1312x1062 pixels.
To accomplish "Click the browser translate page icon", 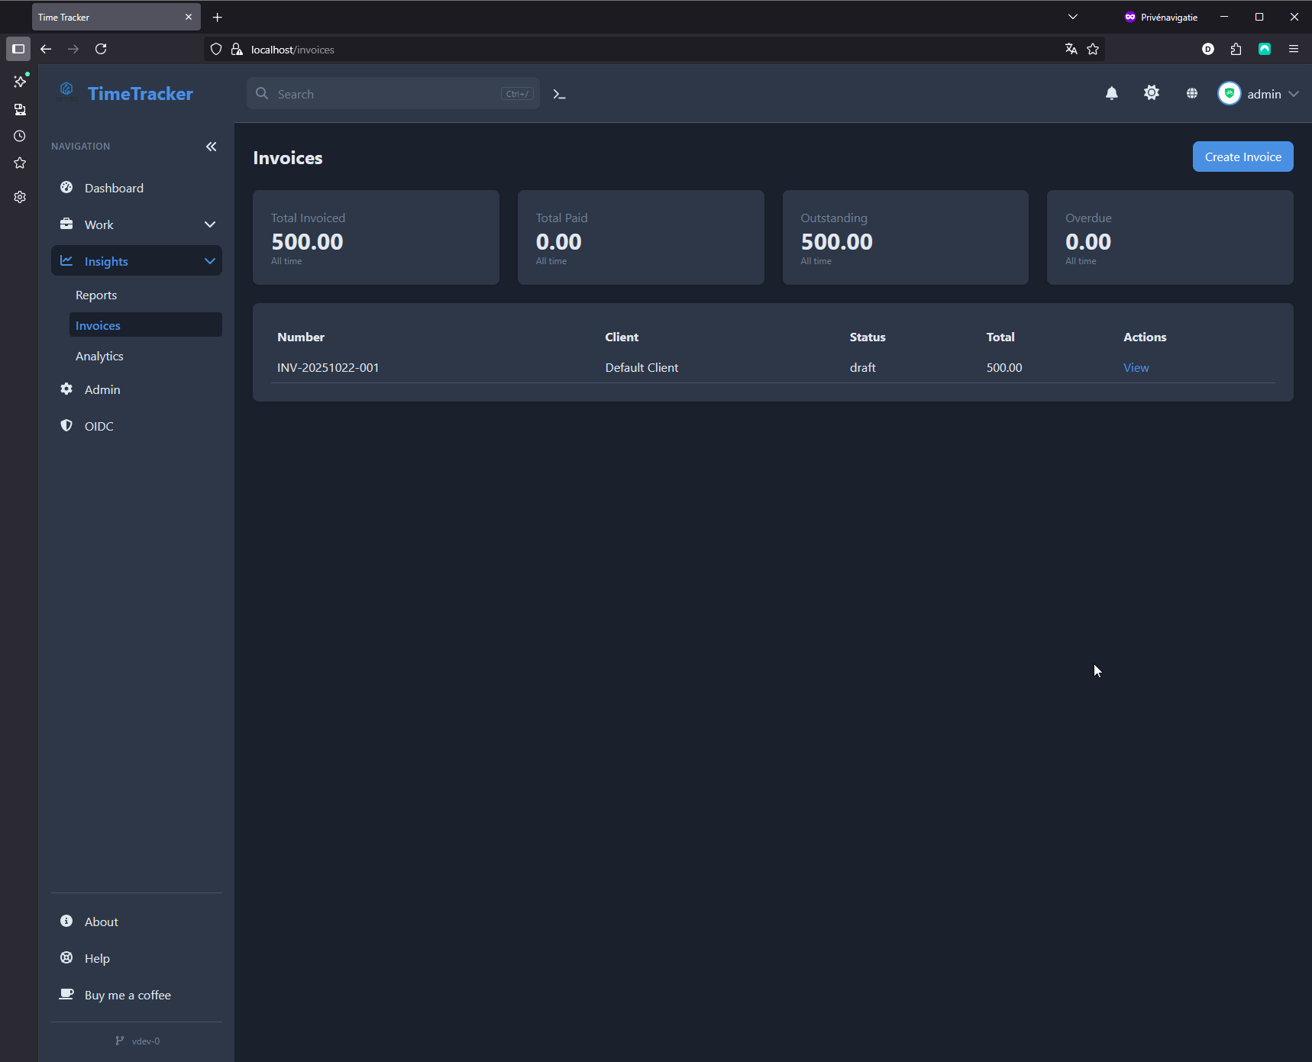I will tap(1071, 49).
